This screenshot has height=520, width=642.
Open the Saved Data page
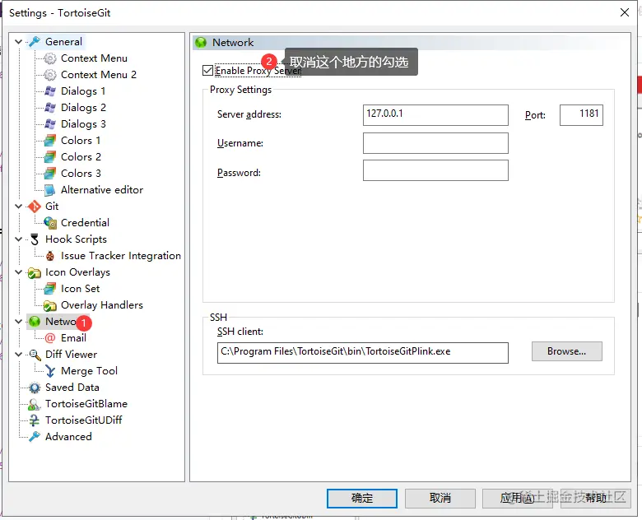coord(72,388)
